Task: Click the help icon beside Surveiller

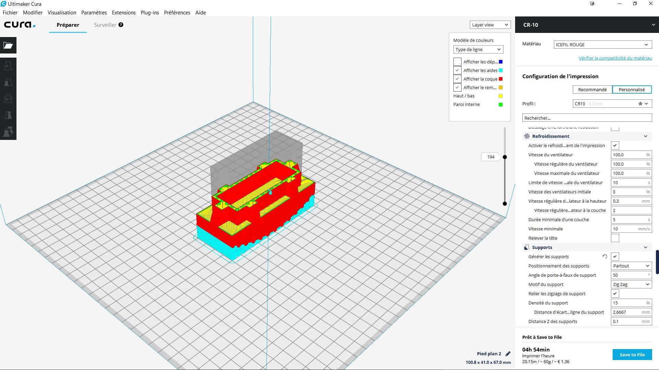Action: pyautogui.click(x=121, y=25)
